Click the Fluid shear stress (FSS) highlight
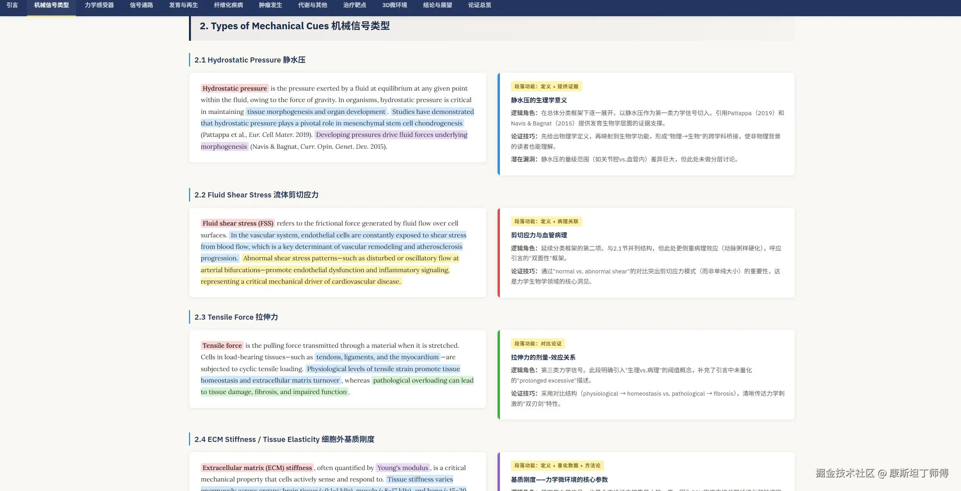The width and height of the screenshot is (961, 491). tap(238, 223)
